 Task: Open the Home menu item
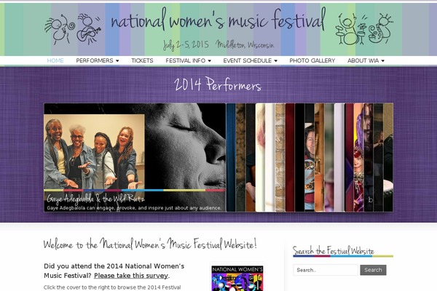coord(55,60)
